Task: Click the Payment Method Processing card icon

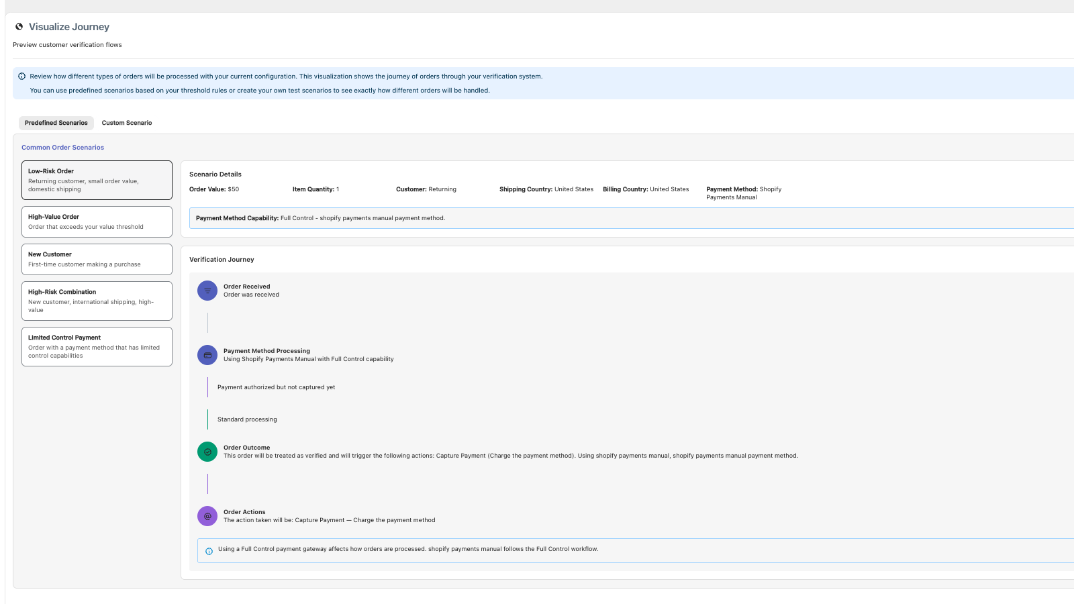Action: (207, 355)
